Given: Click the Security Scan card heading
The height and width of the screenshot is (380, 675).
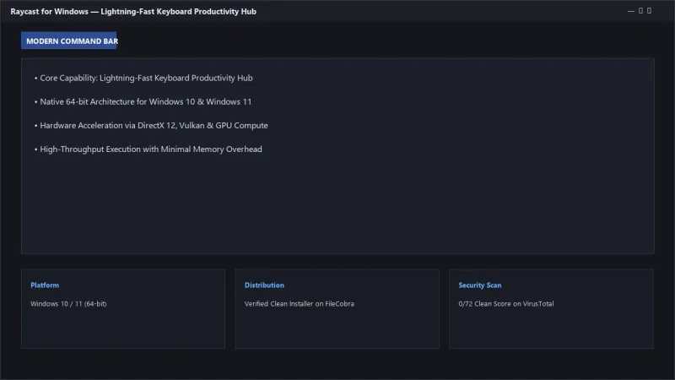Looking at the screenshot, I should tap(480, 285).
